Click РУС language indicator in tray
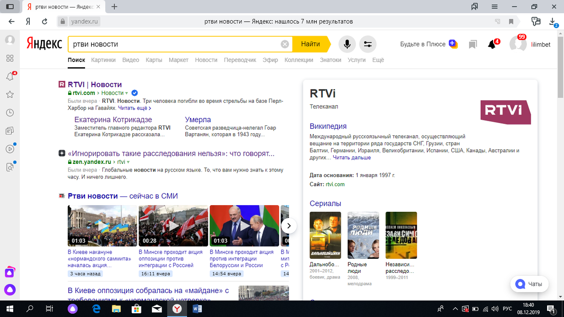 (x=507, y=309)
